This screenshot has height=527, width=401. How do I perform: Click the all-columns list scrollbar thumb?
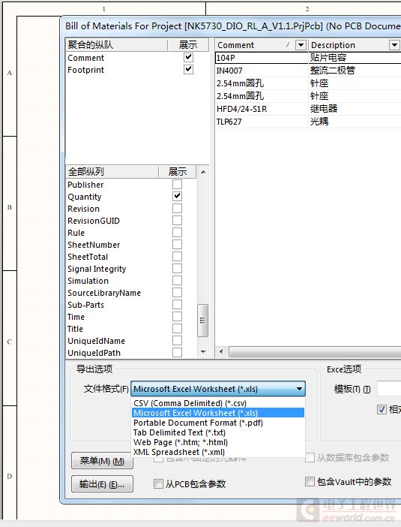point(202,321)
